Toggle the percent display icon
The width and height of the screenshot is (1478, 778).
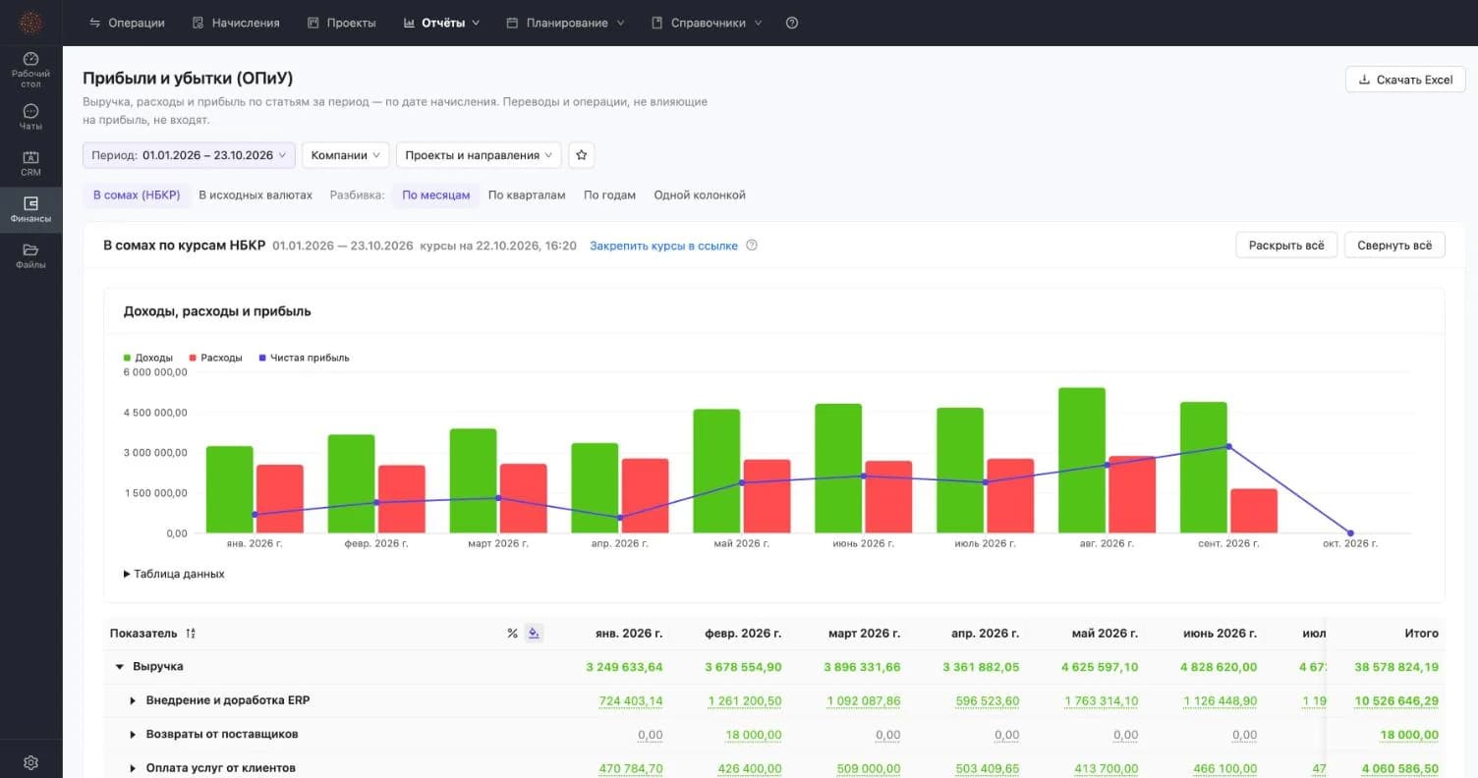pyautogui.click(x=512, y=634)
